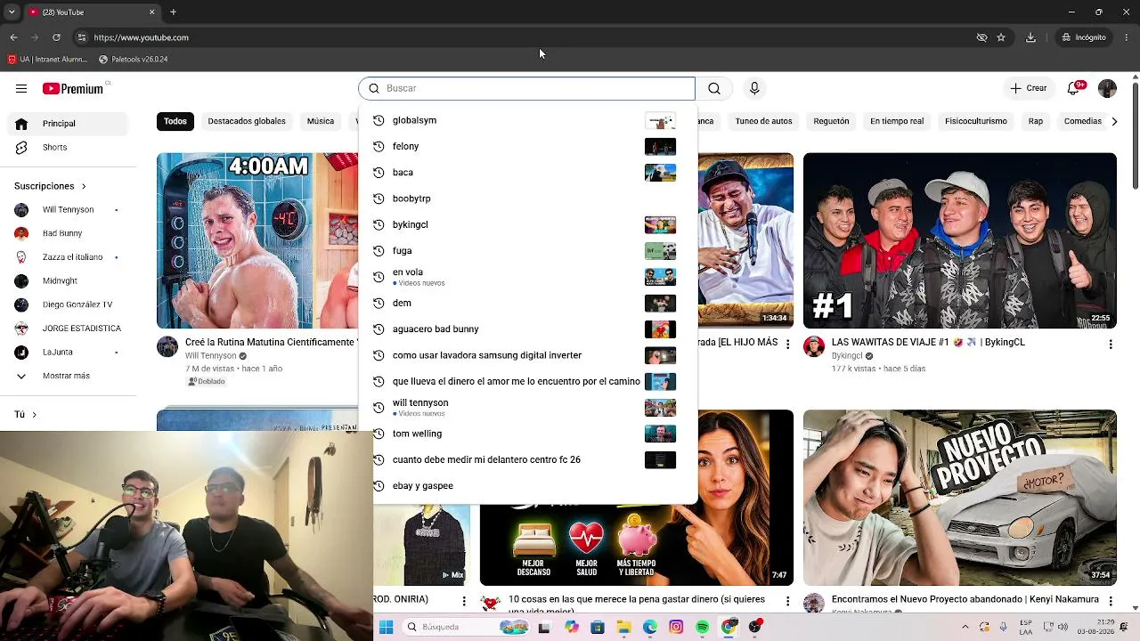Open Microsoft Store from the taskbar
This screenshot has width=1140, height=641.
pos(597,628)
